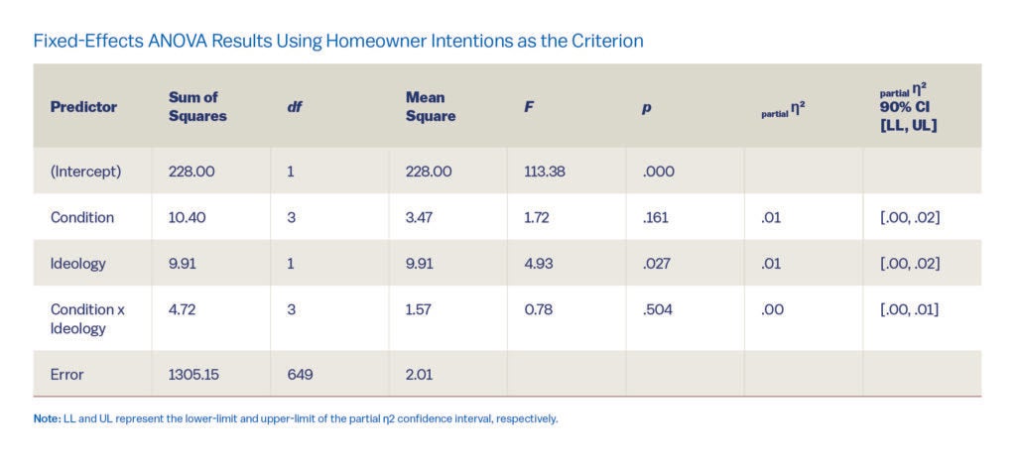Select the Predictor column header
Viewport: 1016px width, 468px height.
[83, 107]
